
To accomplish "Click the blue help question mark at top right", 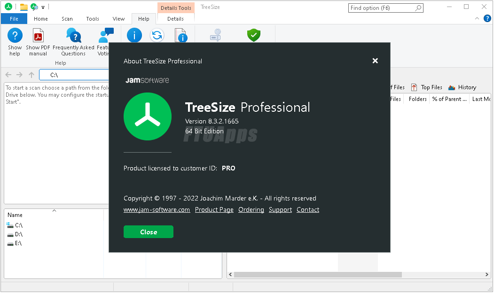I will (487, 19).
